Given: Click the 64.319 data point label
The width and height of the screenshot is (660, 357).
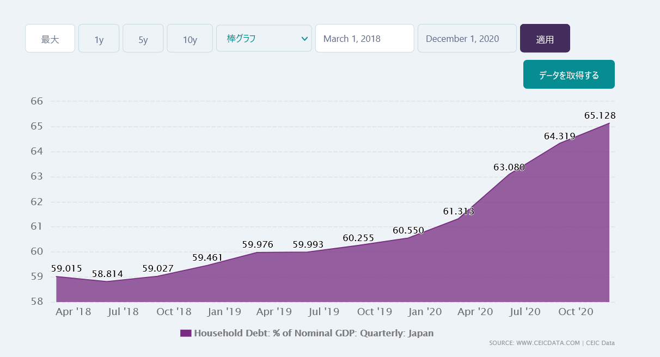Looking at the screenshot, I should tap(559, 137).
